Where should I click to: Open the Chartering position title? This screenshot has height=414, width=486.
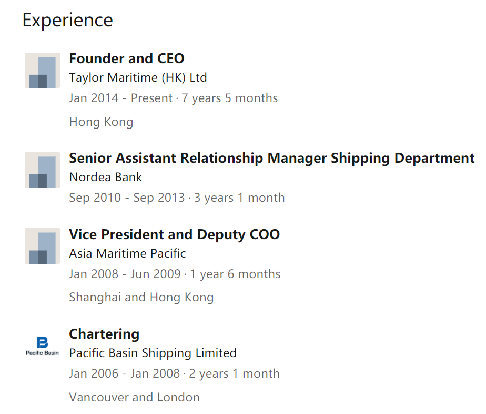click(104, 334)
